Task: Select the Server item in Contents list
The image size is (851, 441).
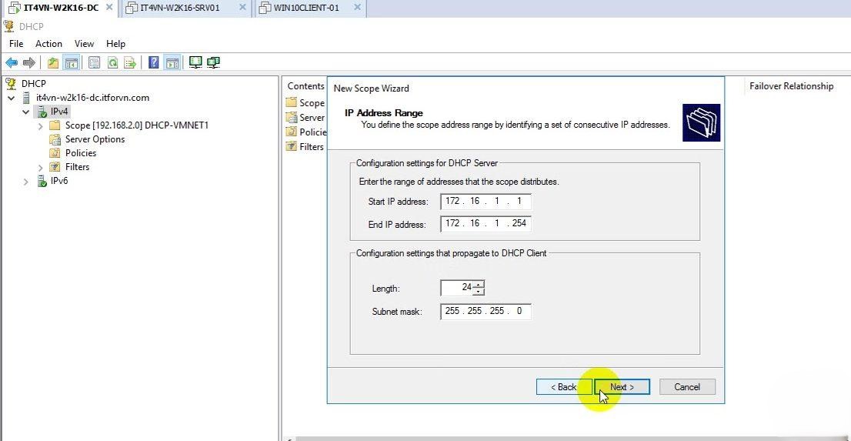Action: 305,117
